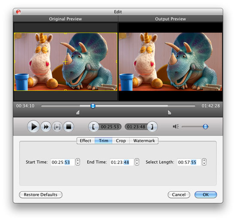Click the 01:23:48 trim end display
Image resolution: width=236 pixels, height=221 pixels.
(136, 127)
